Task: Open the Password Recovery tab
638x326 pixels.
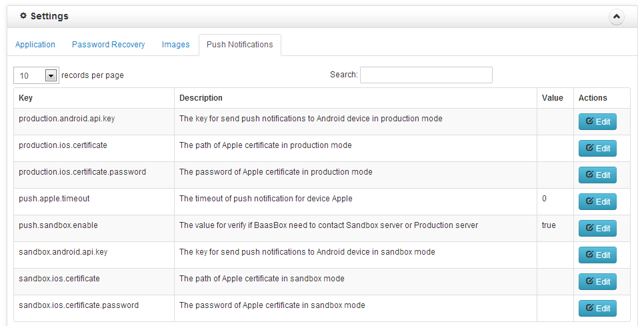Action: click(108, 45)
